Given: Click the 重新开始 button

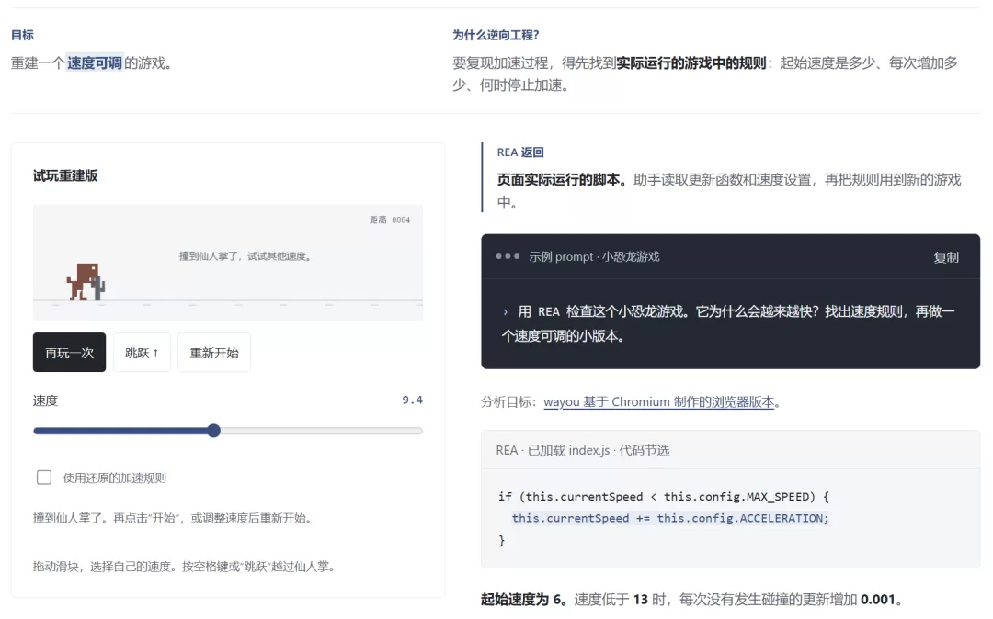Looking at the screenshot, I should coord(214,352).
